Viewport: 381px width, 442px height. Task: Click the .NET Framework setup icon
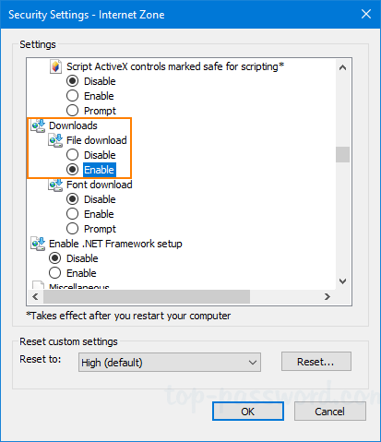click(39, 244)
